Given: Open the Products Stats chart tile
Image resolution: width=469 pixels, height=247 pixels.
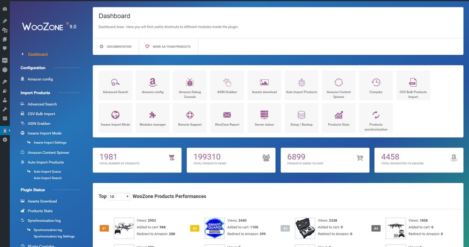Looking at the screenshot, I should click(338, 118).
